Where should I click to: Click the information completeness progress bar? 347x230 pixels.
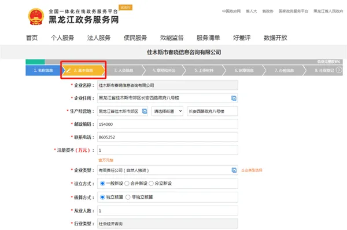point(184,61)
